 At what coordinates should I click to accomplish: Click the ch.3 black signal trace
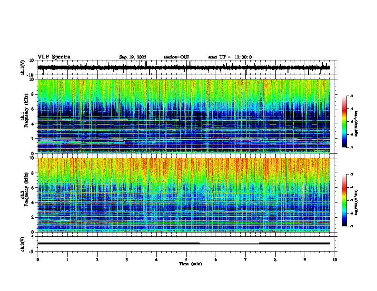click(184, 243)
